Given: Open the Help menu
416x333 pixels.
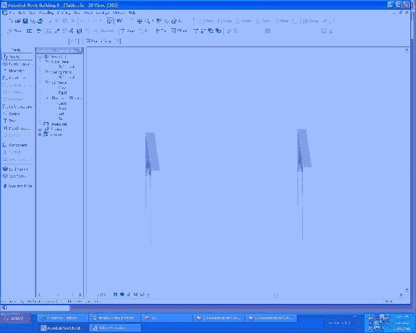Looking at the screenshot, I should (132, 12).
